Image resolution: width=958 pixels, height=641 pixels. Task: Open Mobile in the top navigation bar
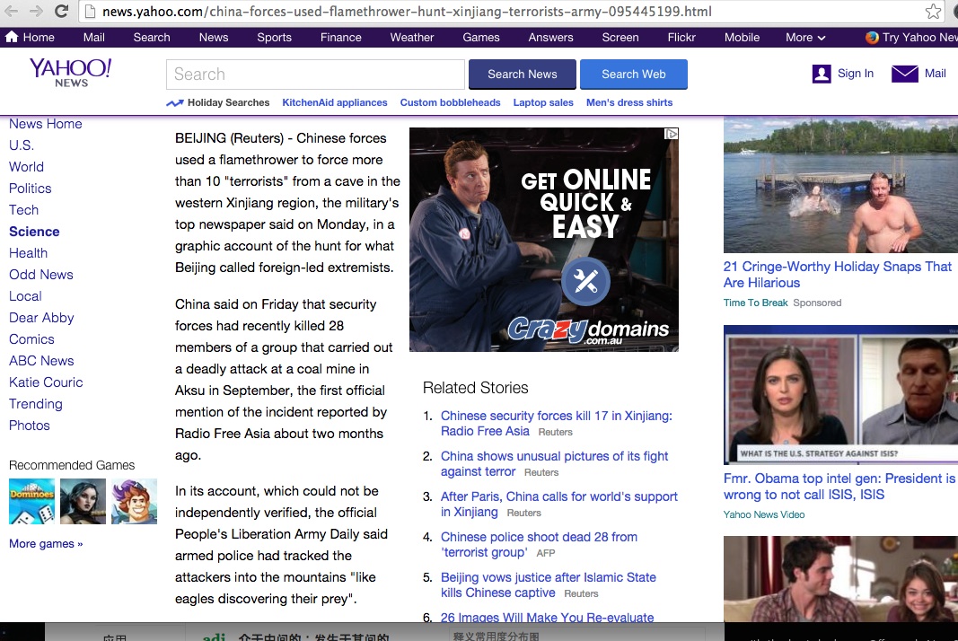[742, 38]
